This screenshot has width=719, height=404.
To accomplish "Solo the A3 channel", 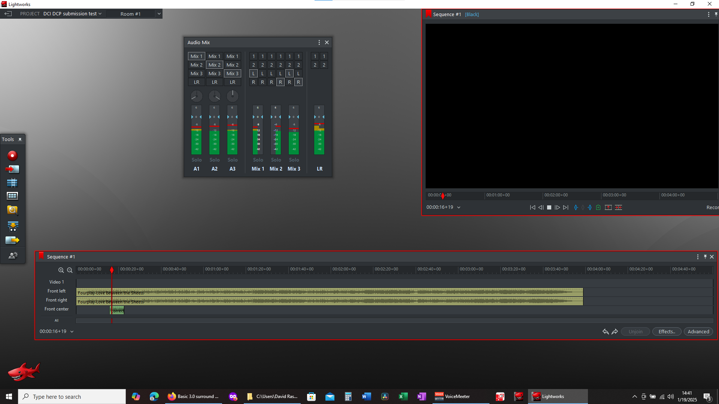I will point(233,160).
